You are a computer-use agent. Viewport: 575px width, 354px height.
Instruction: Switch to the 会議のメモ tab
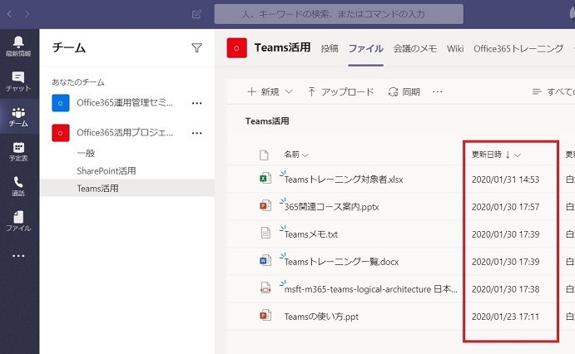click(x=414, y=48)
